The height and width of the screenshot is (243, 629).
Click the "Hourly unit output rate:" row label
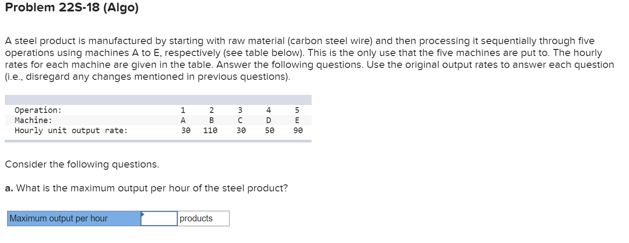(x=71, y=131)
